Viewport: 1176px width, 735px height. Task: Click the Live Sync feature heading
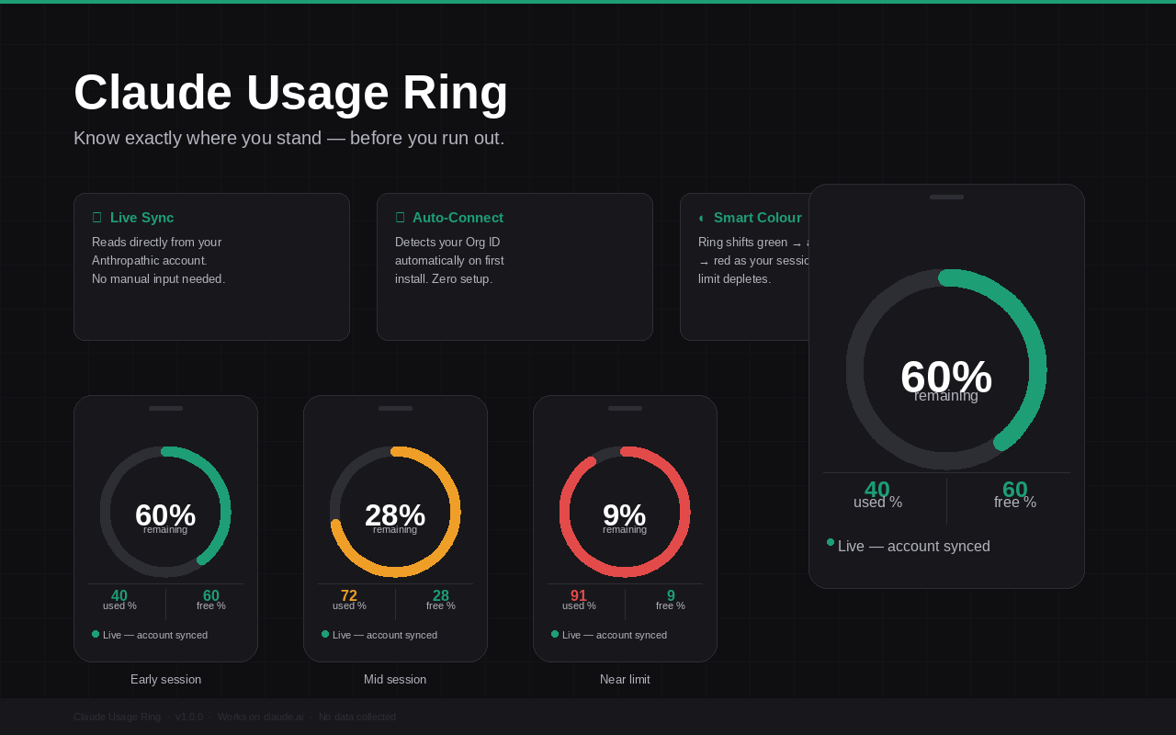[x=142, y=218]
